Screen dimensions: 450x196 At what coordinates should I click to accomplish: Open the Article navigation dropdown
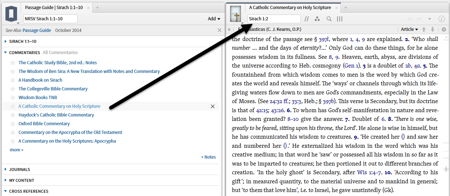pos(409,29)
